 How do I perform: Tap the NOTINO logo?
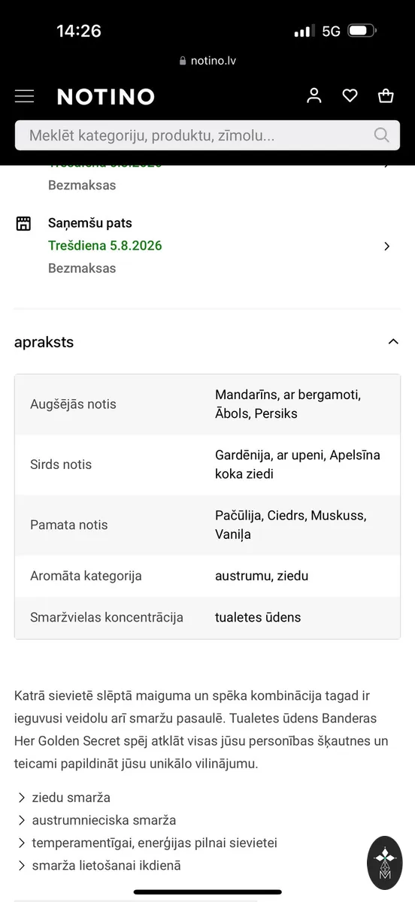tap(106, 97)
